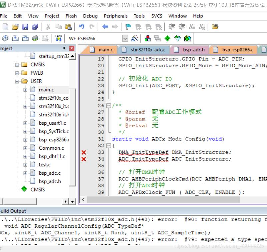Open the SVCS menu
This screenshot has height=252, width=267.
(x=157, y=16)
